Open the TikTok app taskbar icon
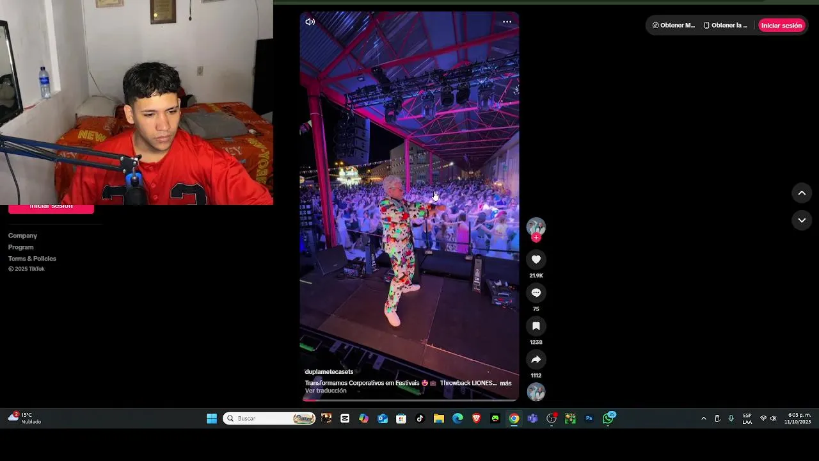 click(420, 419)
